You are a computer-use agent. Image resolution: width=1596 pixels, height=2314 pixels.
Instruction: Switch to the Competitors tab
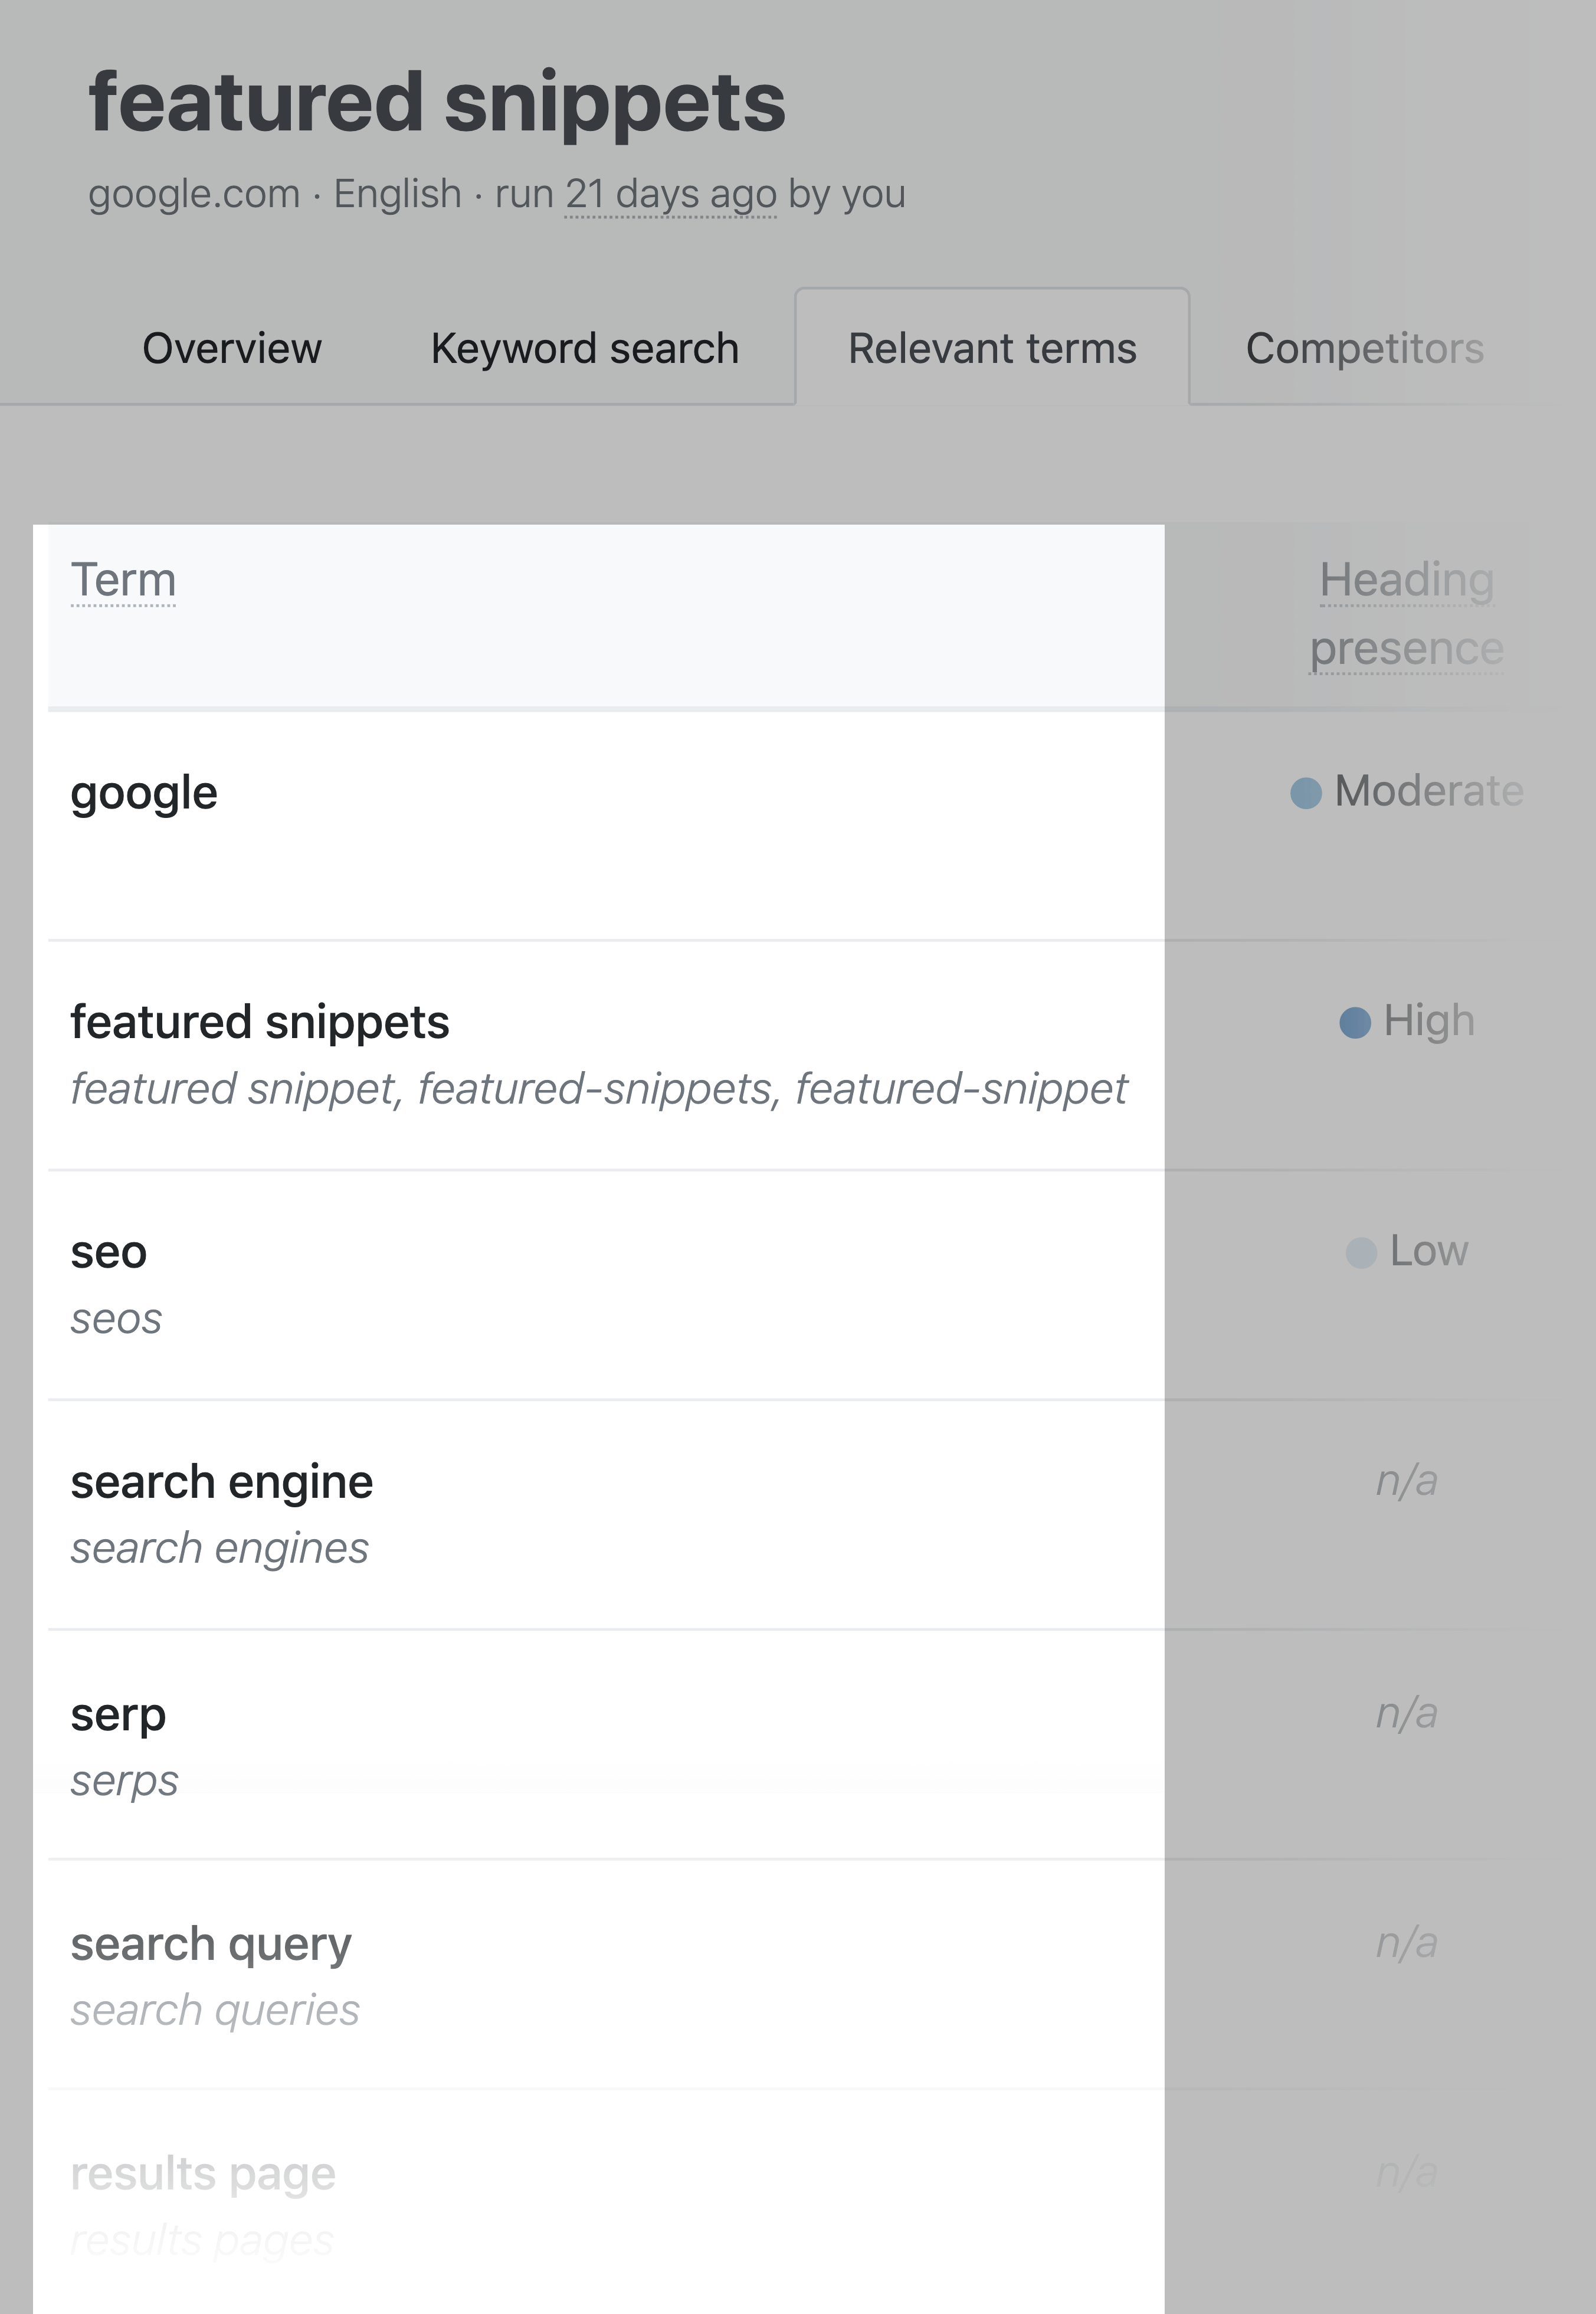pyautogui.click(x=1364, y=348)
